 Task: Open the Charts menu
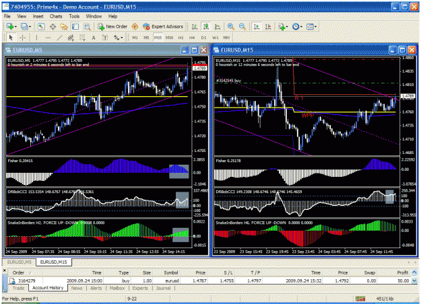[56, 16]
